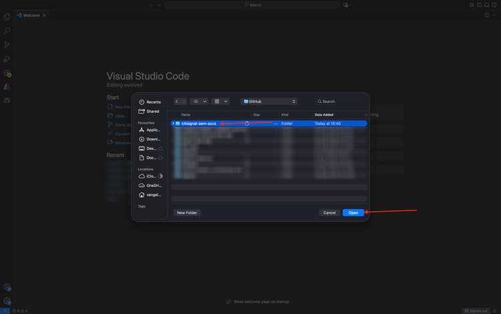This screenshot has height=314, width=501.
Task: Open the Explorer view in VS Code activity bar
Action: click(x=7, y=17)
